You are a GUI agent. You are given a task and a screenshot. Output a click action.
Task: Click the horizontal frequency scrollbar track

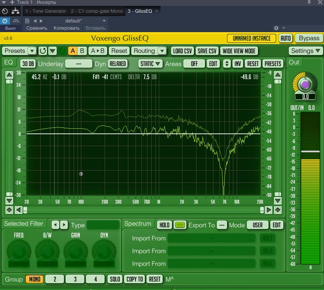[x=144, y=210]
